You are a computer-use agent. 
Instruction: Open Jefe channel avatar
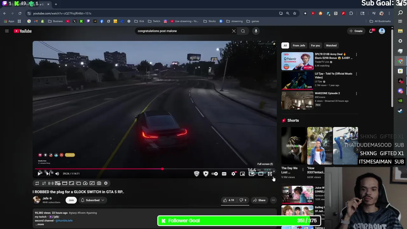(37, 200)
